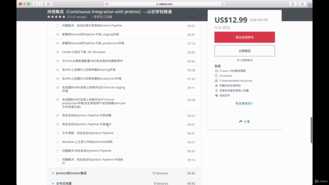
Task: Click the course title 持续集成 heading
Action: pyautogui.click(x=109, y=12)
